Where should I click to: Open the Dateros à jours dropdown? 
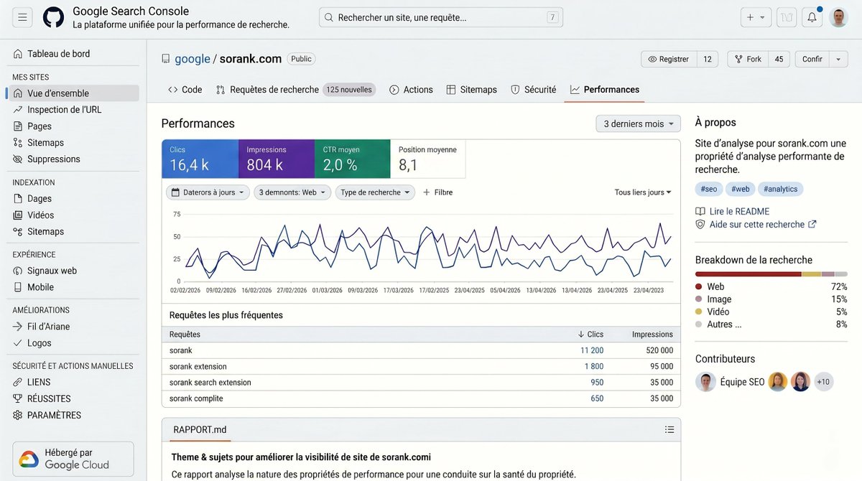pos(208,192)
